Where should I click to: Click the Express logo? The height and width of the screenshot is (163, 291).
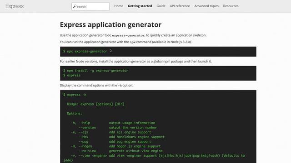[15, 6]
